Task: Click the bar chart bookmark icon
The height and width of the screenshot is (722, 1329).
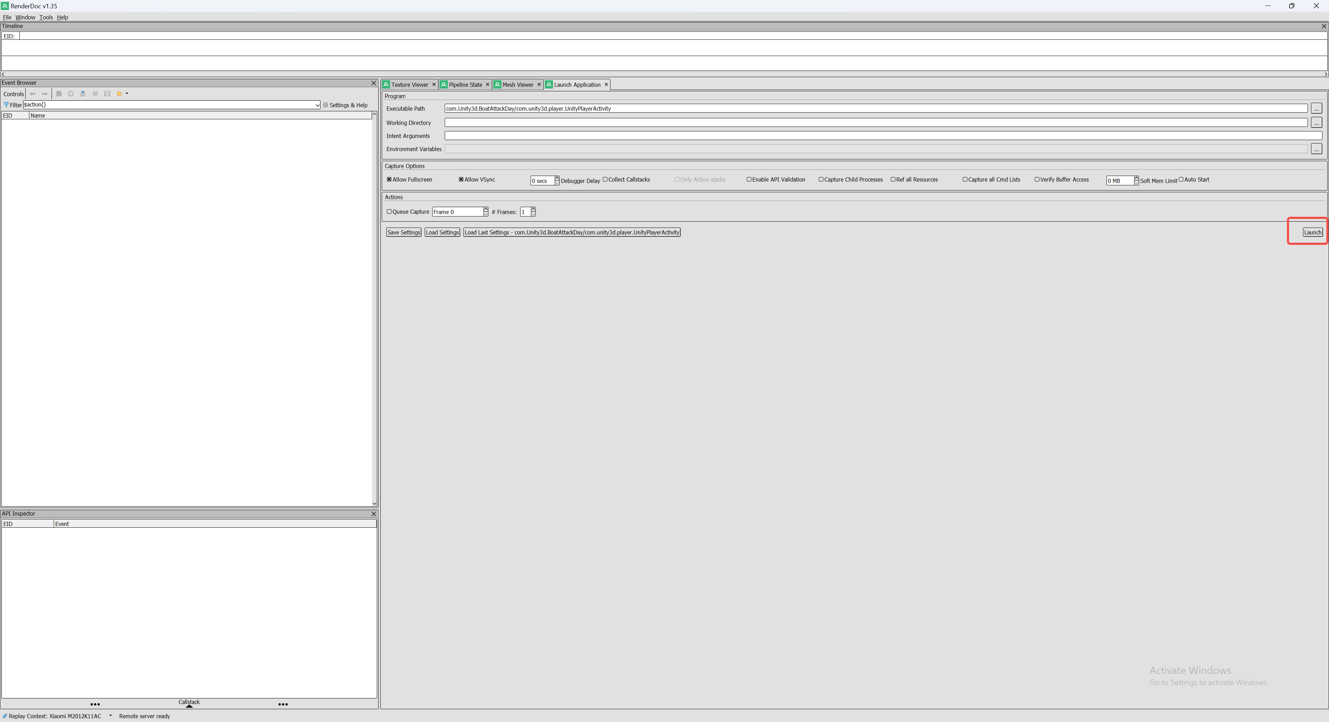Action: point(83,94)
